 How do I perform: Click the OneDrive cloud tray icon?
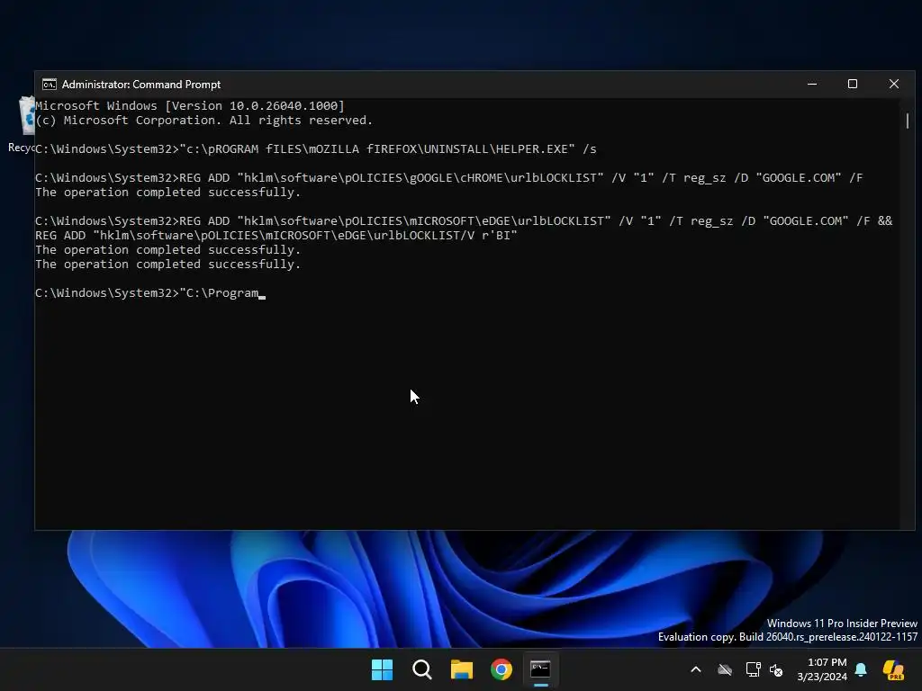pyautogui.click(x=725, y=669)
